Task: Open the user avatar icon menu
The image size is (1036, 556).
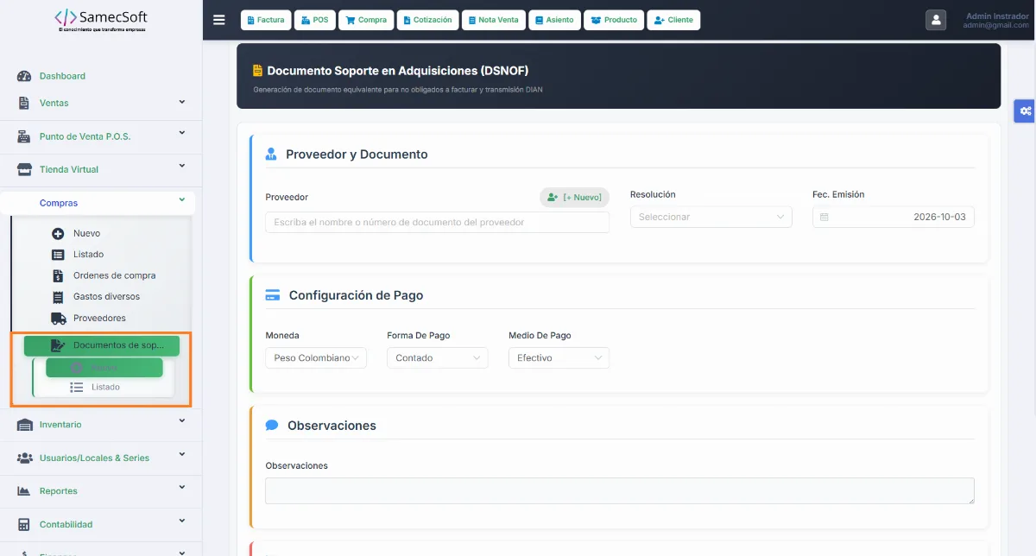Action: click(936, 20)
